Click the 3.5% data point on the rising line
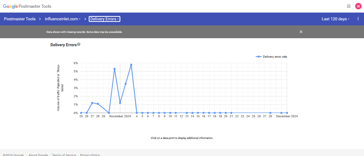Screen dimensions: 364x156 pyautogui.click(x=125, y=84)
